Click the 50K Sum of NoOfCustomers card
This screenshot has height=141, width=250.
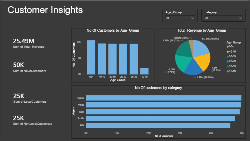pyautogui.click(x=30, y=67)
